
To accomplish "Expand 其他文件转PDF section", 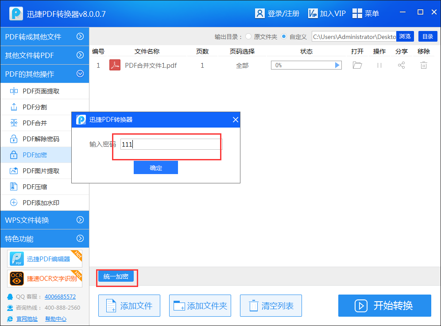I will point(44,55).
